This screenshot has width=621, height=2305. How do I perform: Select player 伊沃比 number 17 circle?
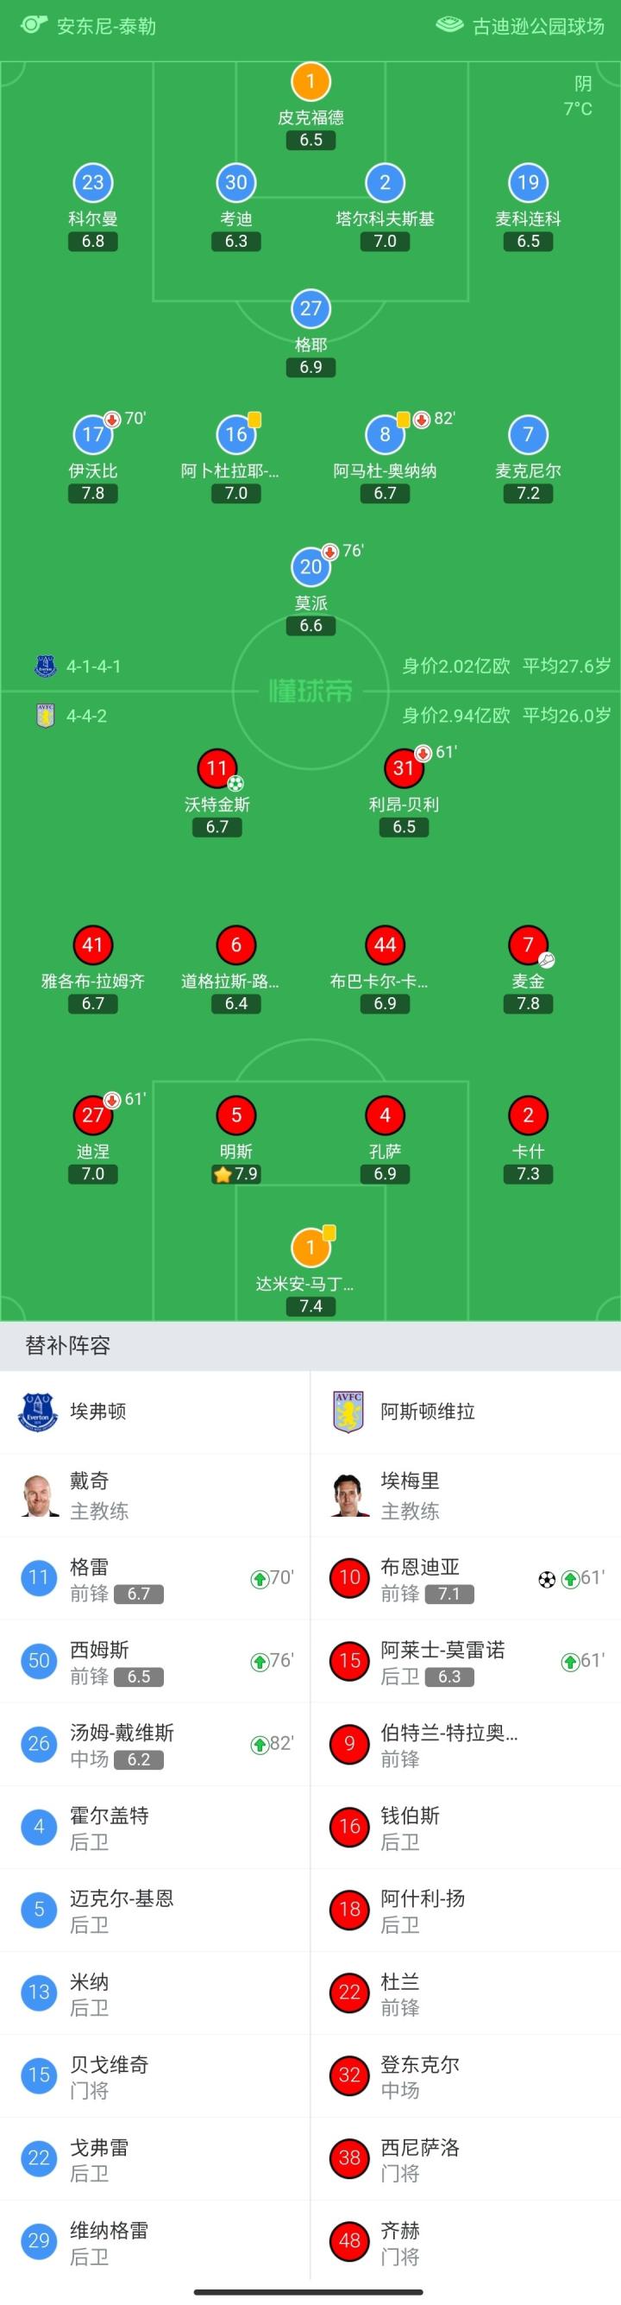(93, 435)
